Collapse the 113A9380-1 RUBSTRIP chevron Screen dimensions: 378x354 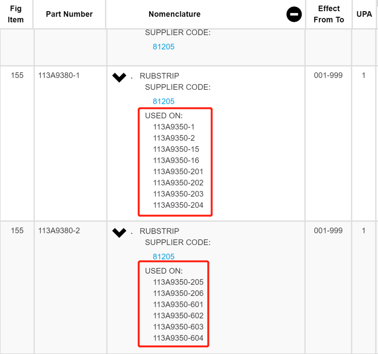coord(119,77)
